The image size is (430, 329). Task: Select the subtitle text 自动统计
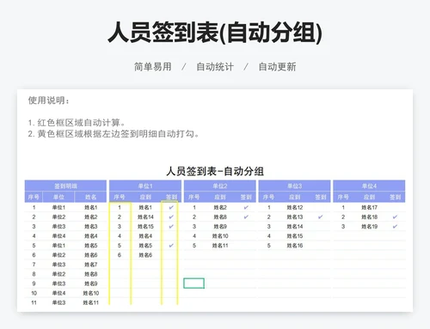click(x=215, y=67)
